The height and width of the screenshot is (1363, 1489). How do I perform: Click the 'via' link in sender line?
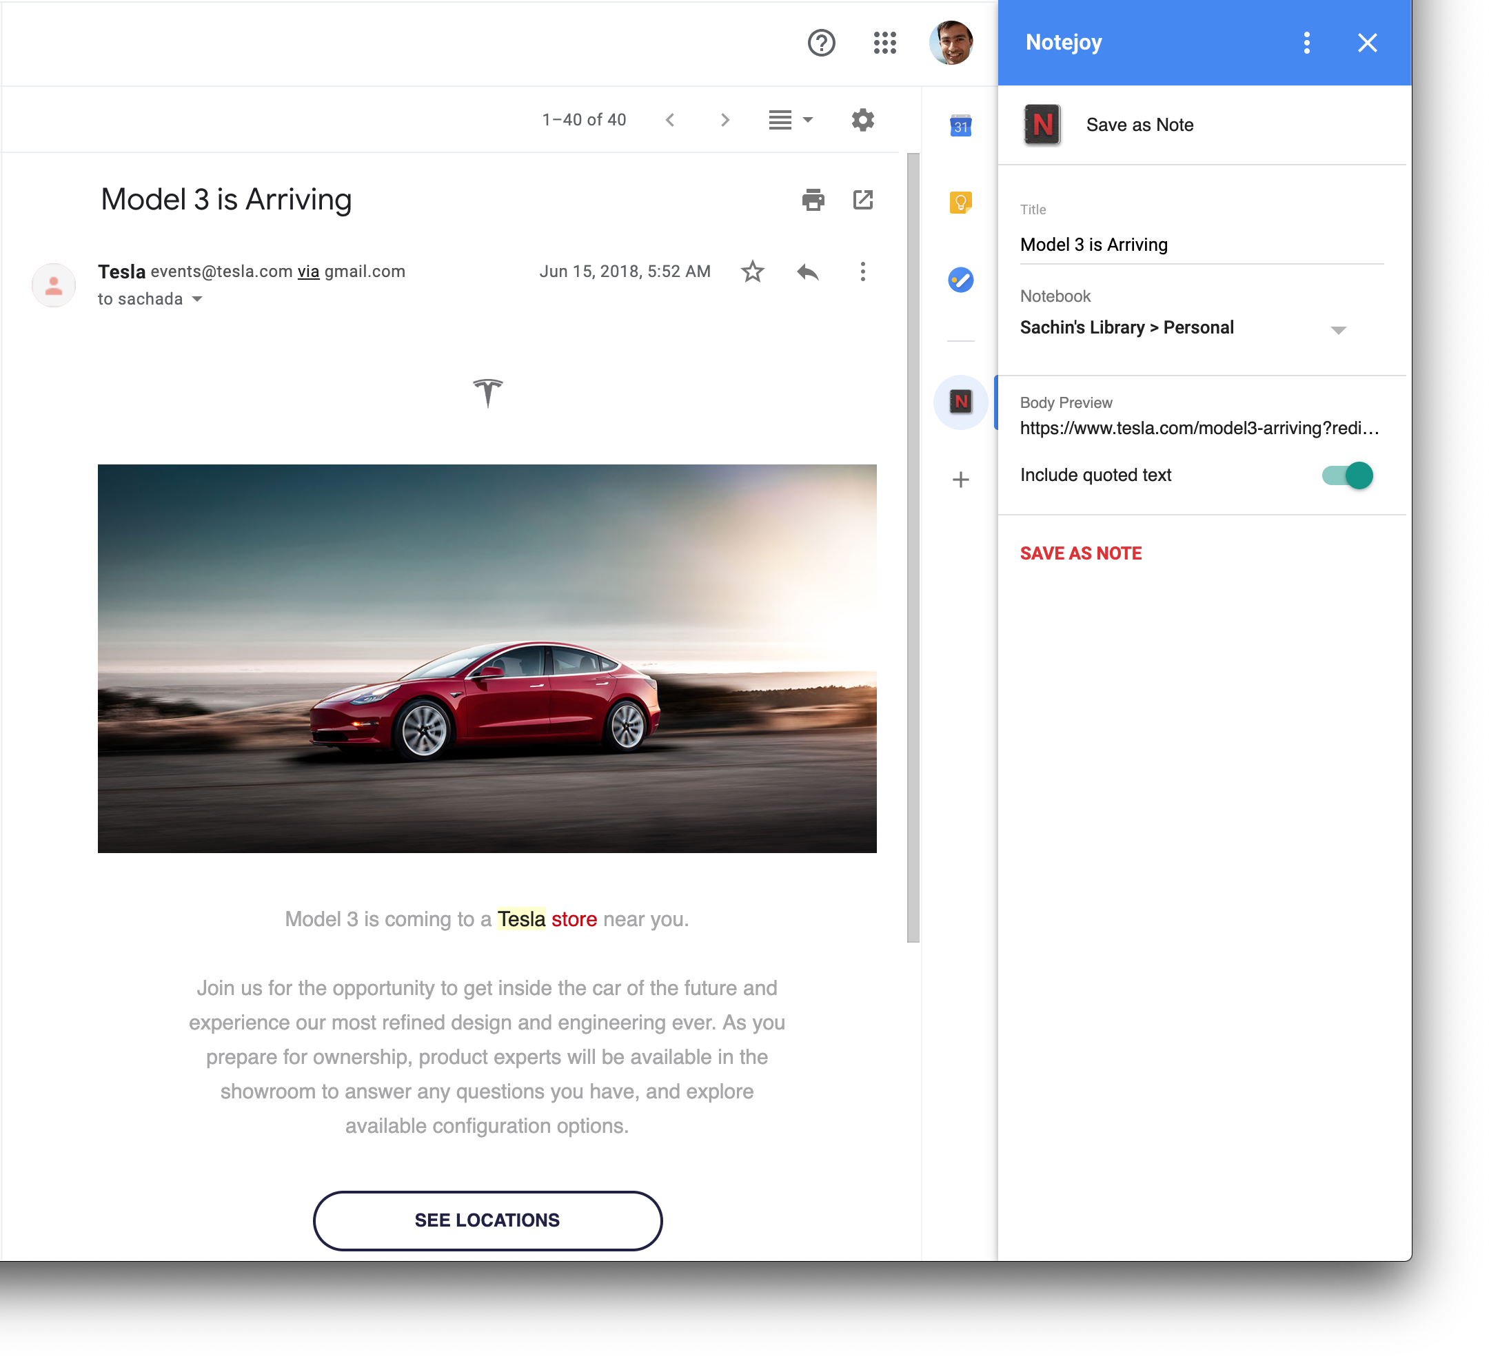tap(308, 271)
